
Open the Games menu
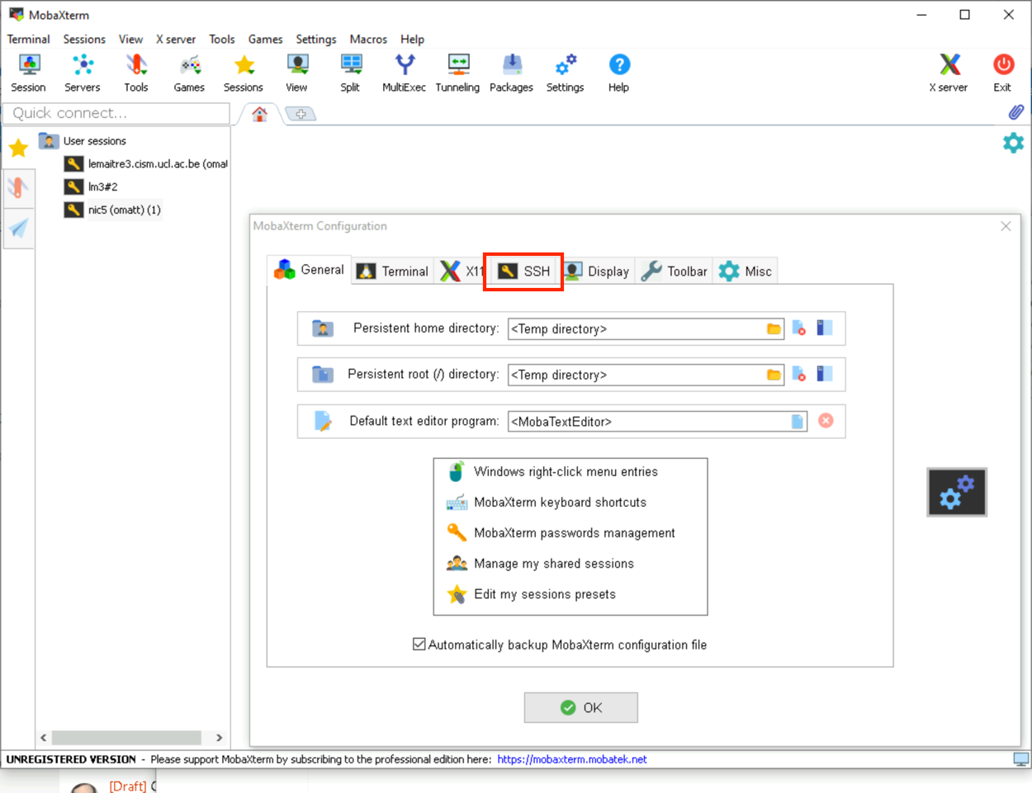[265, 39]
